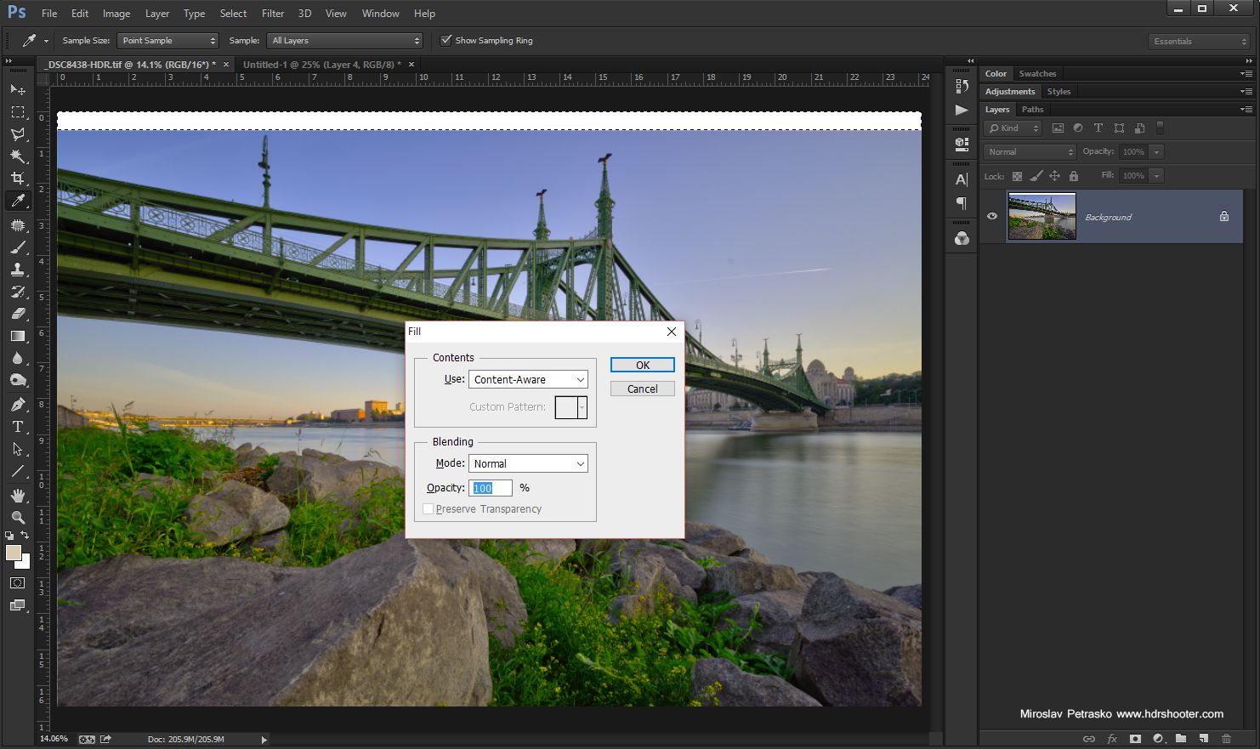Open the Sample Size dropdown
This screenshot has height=749, width=1260.
168,40
